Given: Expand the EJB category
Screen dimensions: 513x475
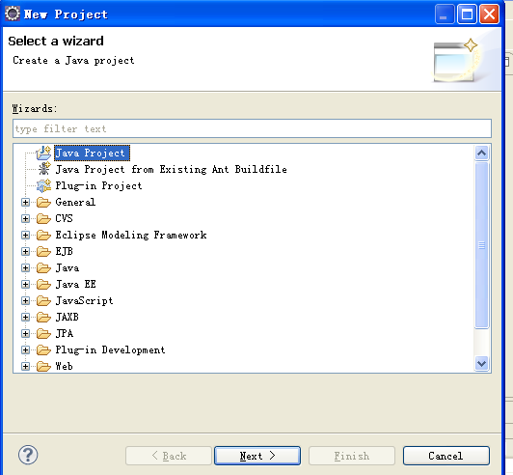Looking at the screenshot, I should coord(25,251).
